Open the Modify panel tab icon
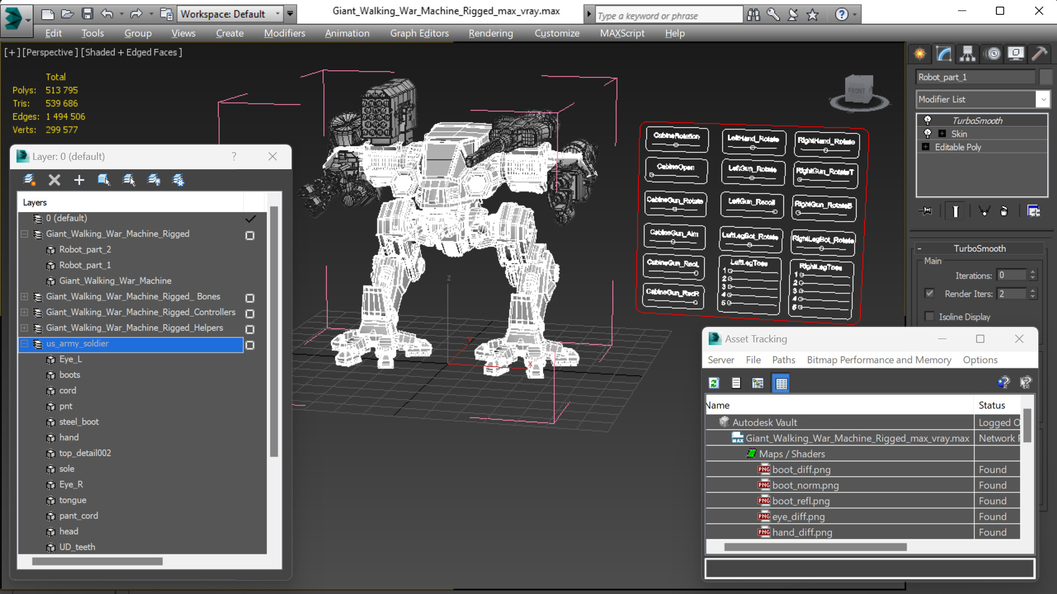The image size is (1057, 594). [x=944, y=54]
